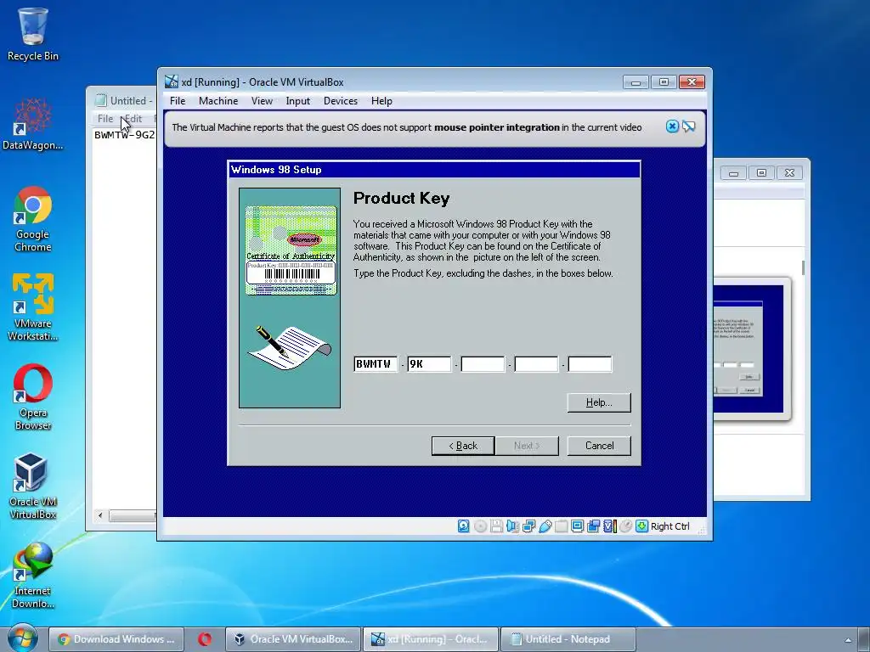Screen dimensions: 870x652
Task: Select the Internet Download Manager desktop shortcut
Action: click(x=33, y=576)
